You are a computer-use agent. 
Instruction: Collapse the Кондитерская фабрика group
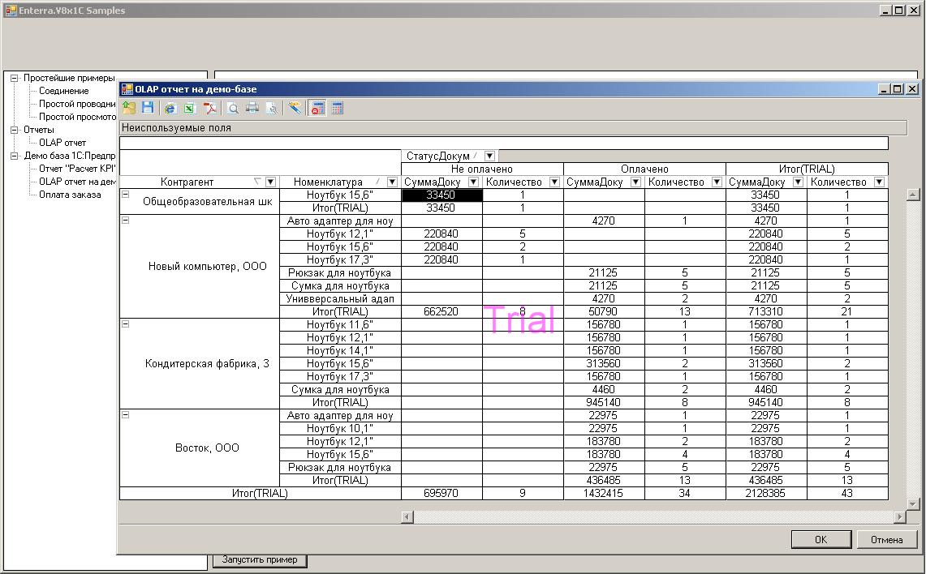coord(125,323)
